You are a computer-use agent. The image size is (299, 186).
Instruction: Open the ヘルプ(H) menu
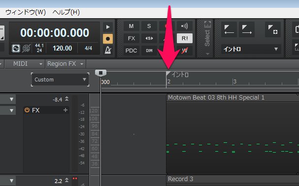66,12
